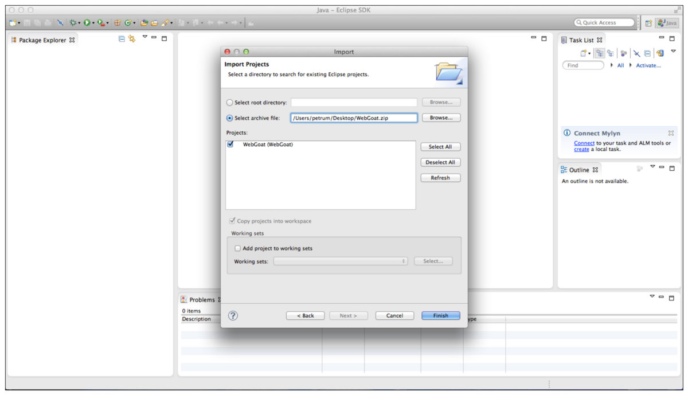Click the New Task icon in Task List
Screen dimensions: 688x395
click(x=584, y=53)
